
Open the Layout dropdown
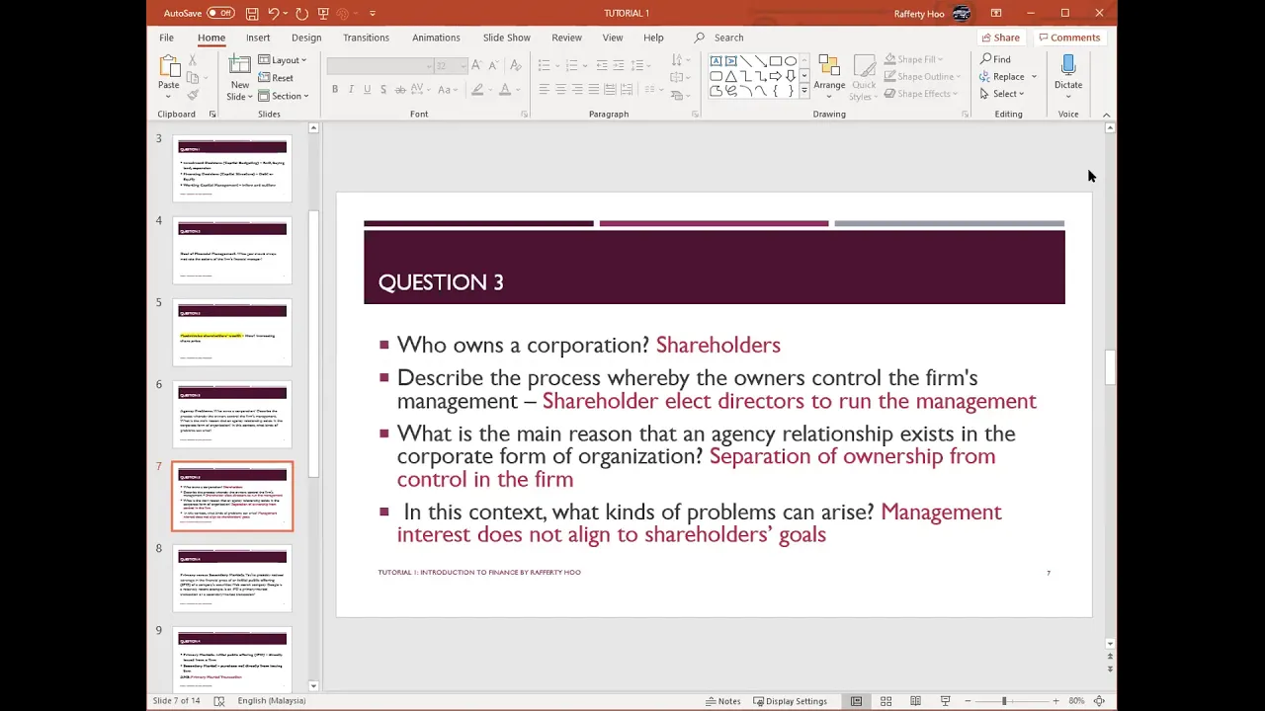(283, 60)
